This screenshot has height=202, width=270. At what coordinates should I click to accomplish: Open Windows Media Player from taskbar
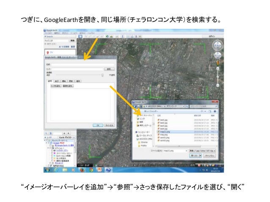click(74, 170)
